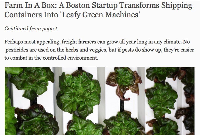Click the 'Farm In A Box' article headline
The height and width of the screenshot is (135, 200).
98,10
